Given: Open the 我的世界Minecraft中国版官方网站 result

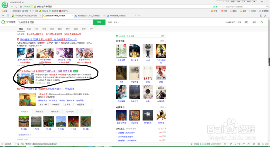Looking at the screenshot, I should point(45,71).
